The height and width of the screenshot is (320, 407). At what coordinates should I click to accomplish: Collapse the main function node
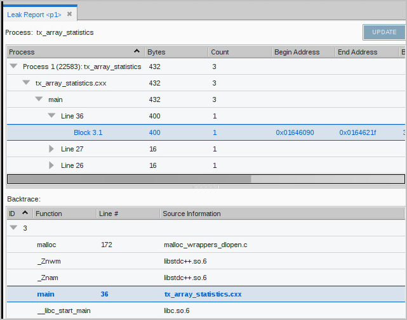click(39, 99)
